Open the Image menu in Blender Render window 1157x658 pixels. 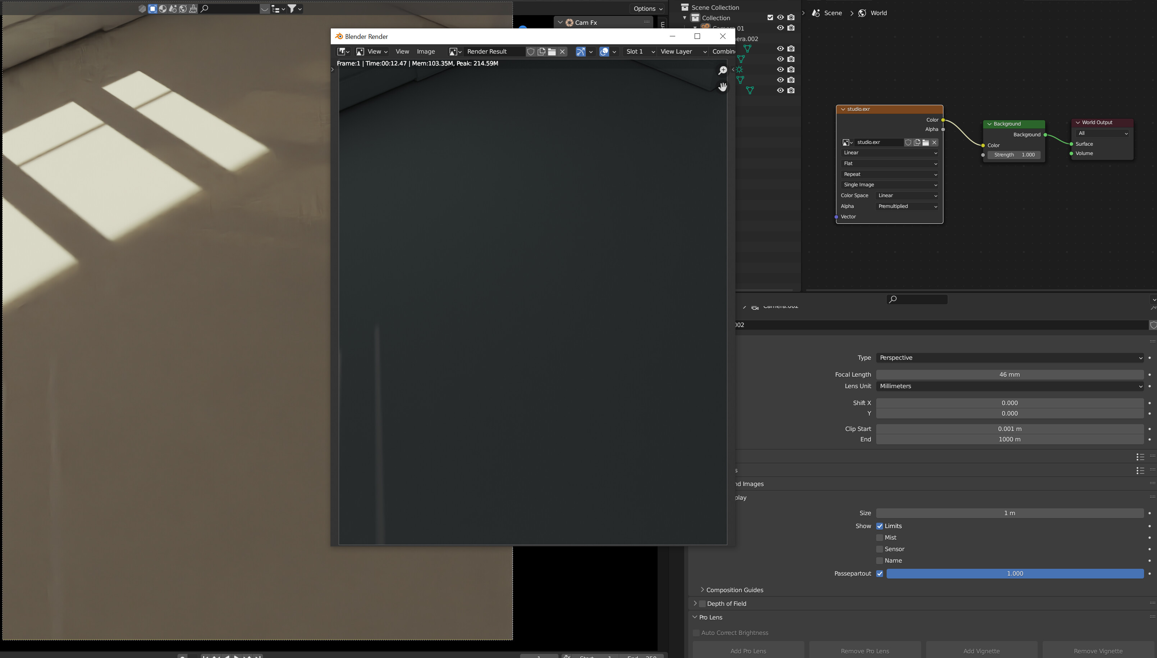click(x=426, y=51)
